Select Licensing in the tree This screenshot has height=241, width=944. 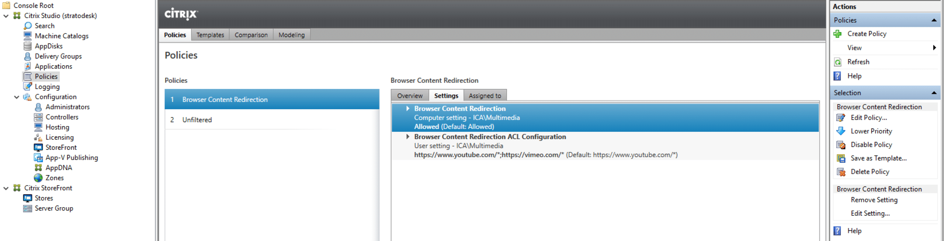(59, 137)
